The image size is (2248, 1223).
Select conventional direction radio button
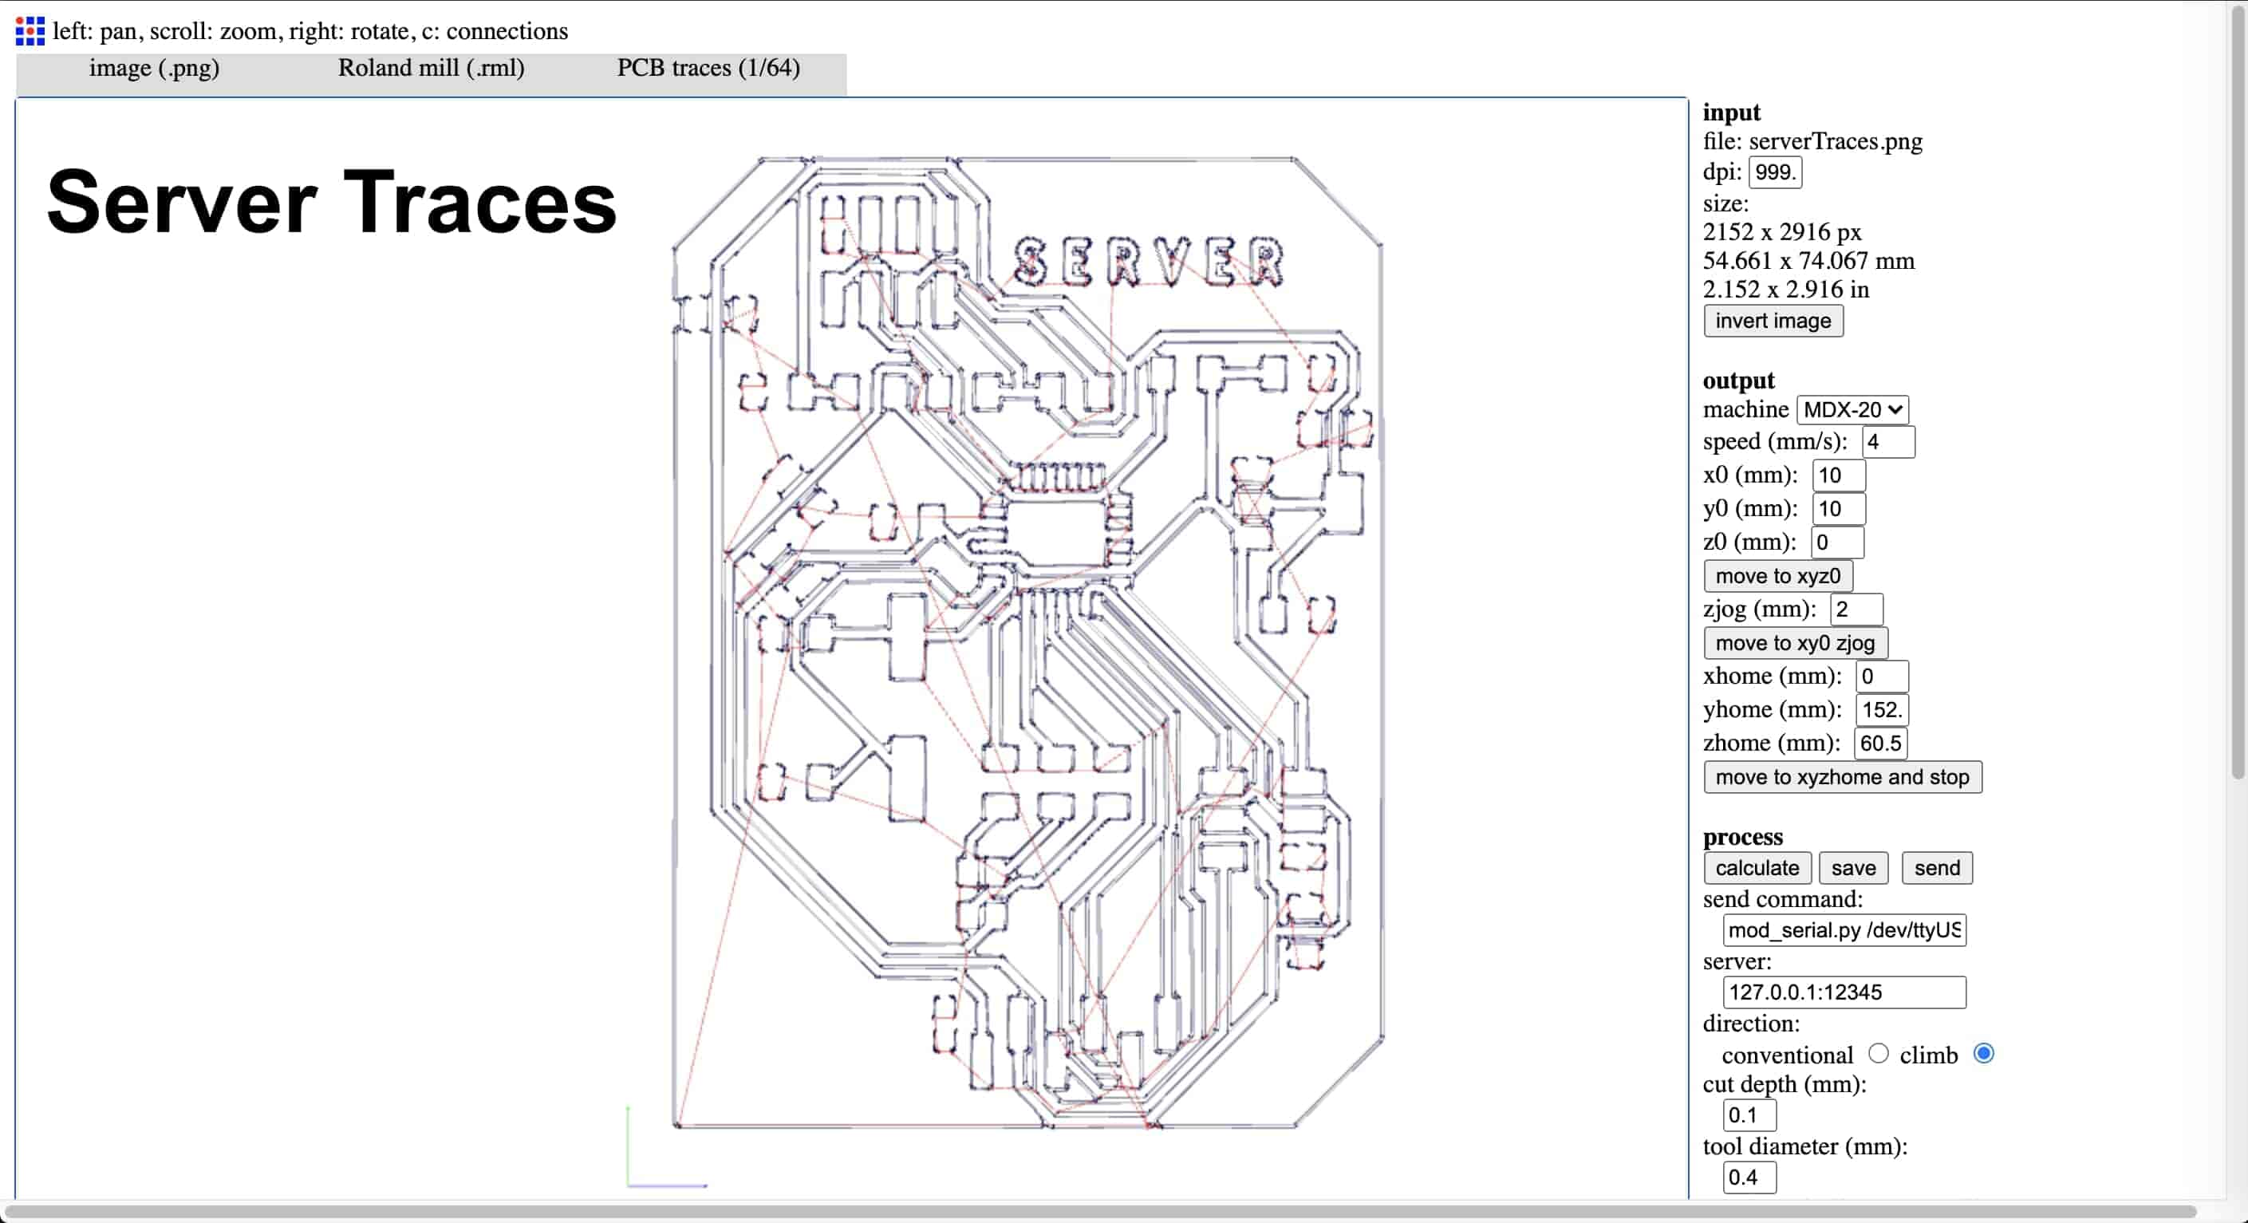pos(1878,1054)
